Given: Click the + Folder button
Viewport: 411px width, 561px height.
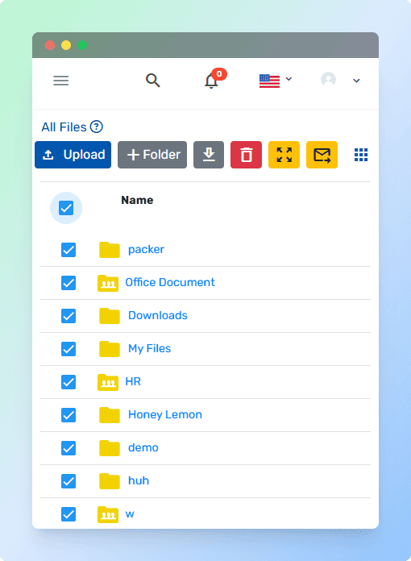Looking at the screenshot, I should tap(152, 155).
